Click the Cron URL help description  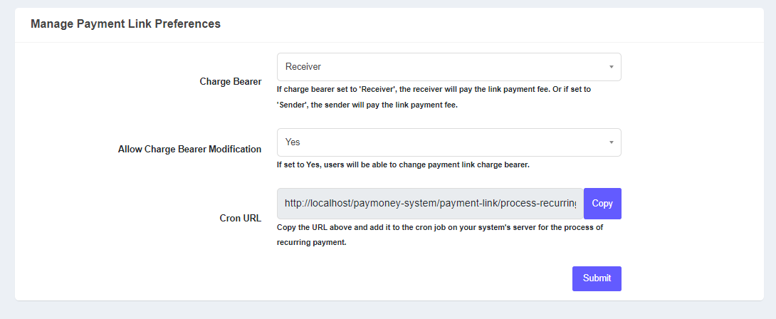point(439,227)
